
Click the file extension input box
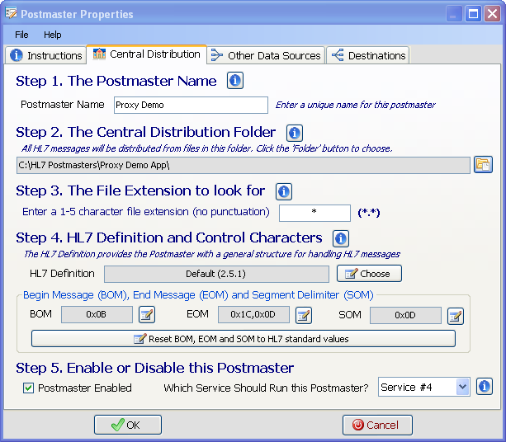tap(314, 213)
